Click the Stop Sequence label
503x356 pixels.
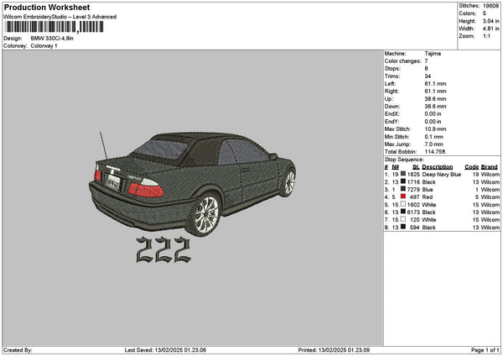point(405,159)
